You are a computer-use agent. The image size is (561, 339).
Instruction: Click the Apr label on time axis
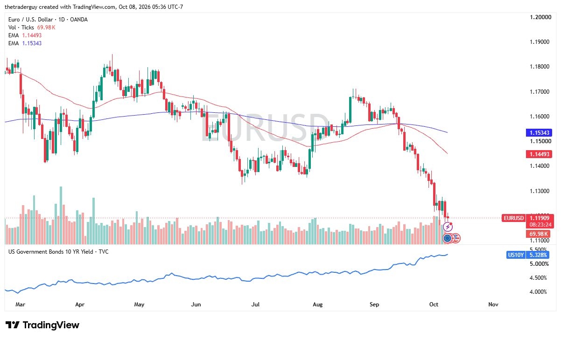pyautogui.click(x=80, y=304)
